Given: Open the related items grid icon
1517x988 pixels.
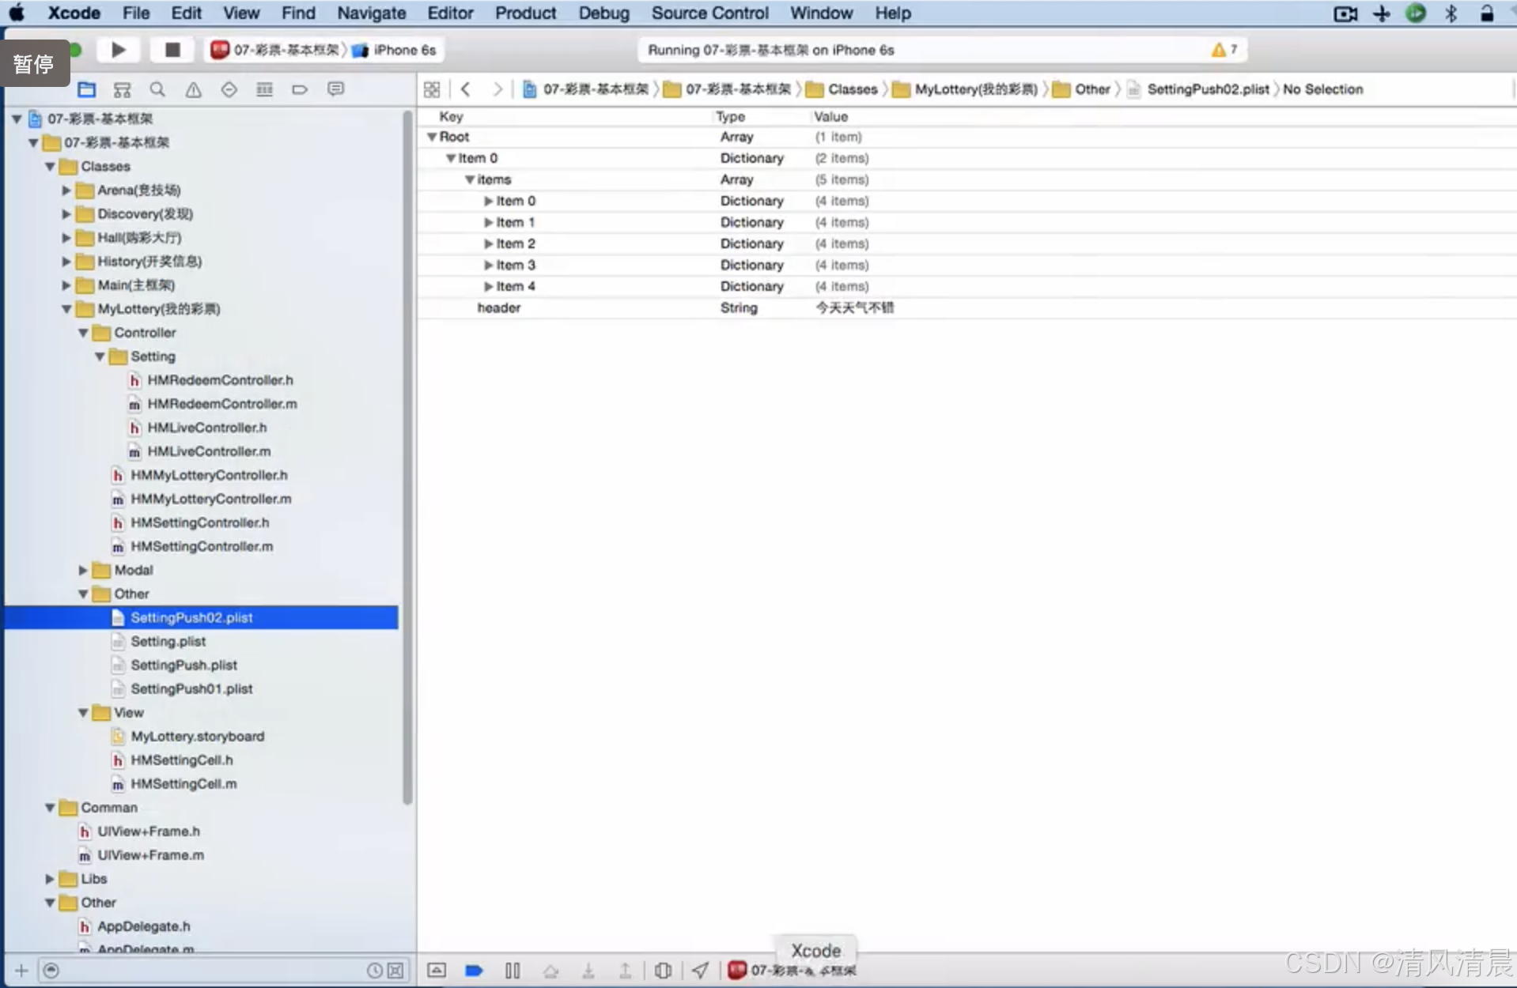Looking at the screenshot, I should point(432,89).
